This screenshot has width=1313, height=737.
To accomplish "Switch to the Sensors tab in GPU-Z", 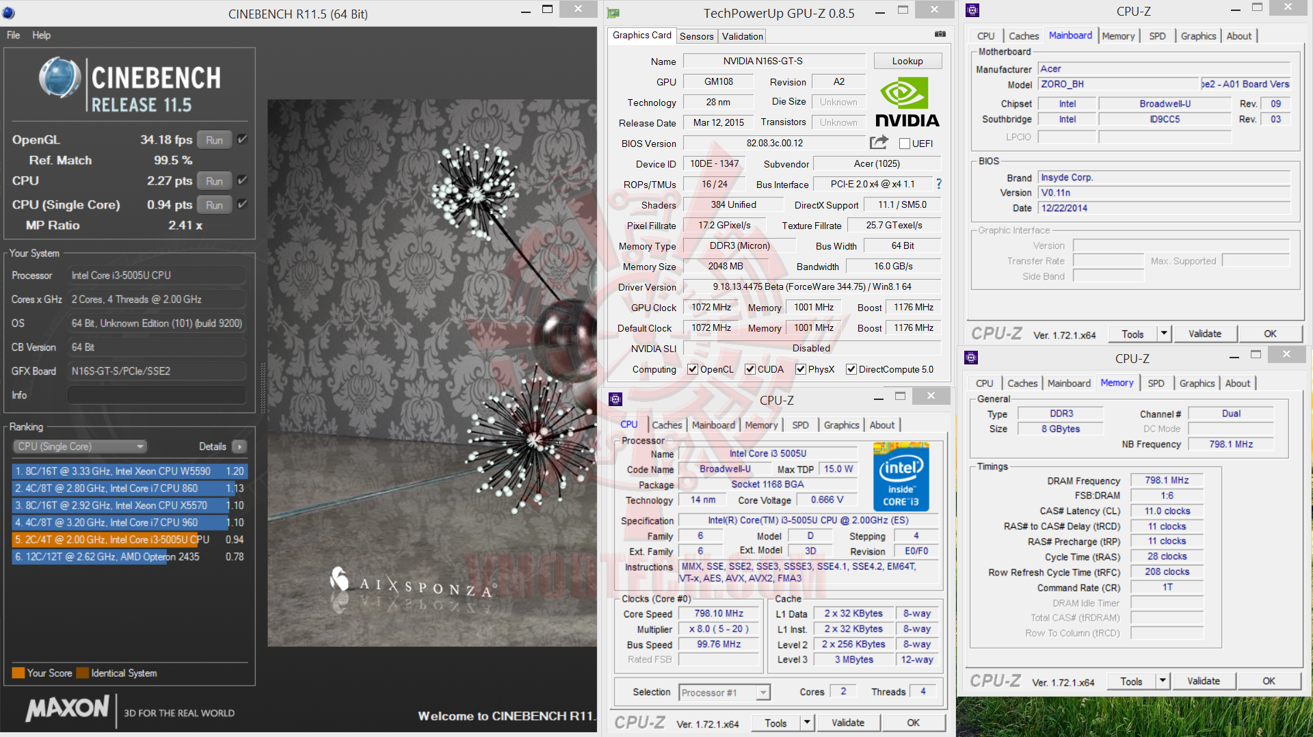I will click(697, 36).
